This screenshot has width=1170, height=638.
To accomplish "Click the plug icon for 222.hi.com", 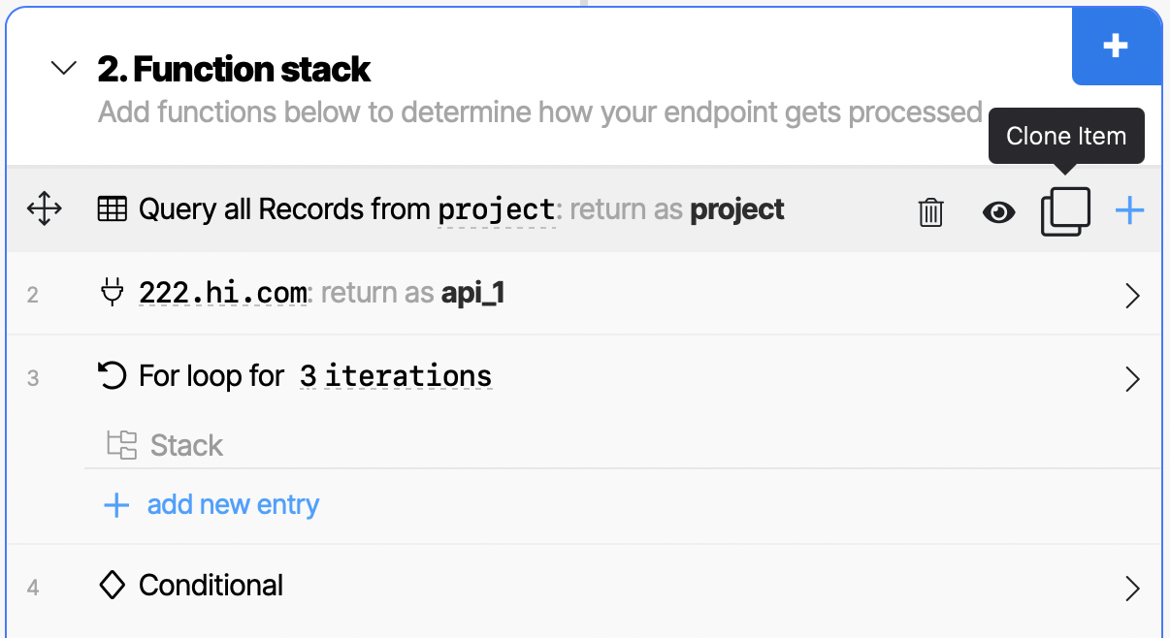I will pos(113,292).
